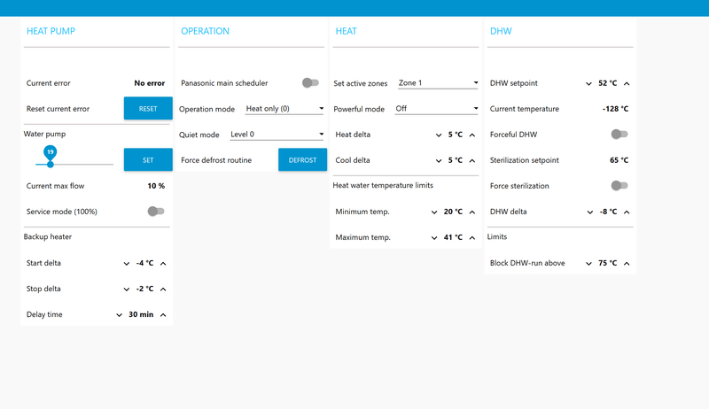Decrease the Heat delta value
This screenshot has height=409, width=709.
click(438, 135)
